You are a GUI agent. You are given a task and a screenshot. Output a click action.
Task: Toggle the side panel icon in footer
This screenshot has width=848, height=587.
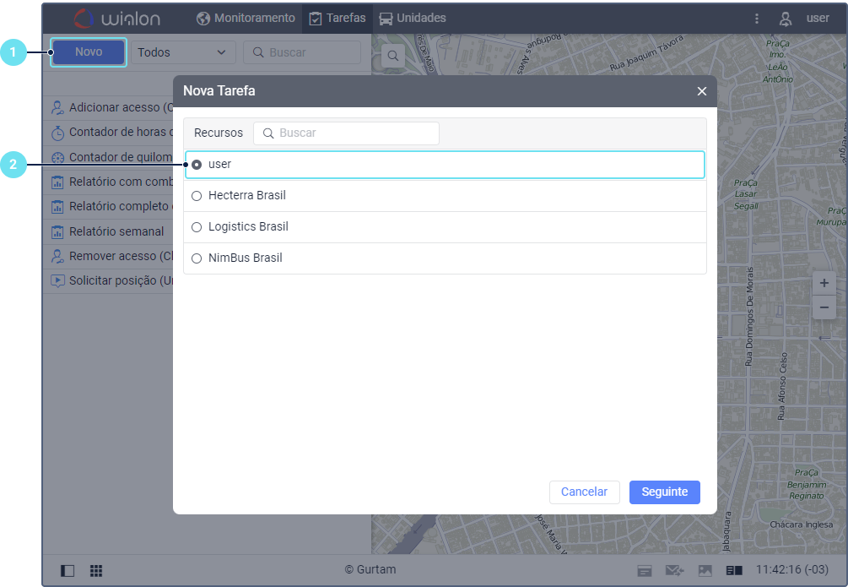pyautogui.click(x=68, y=571)
